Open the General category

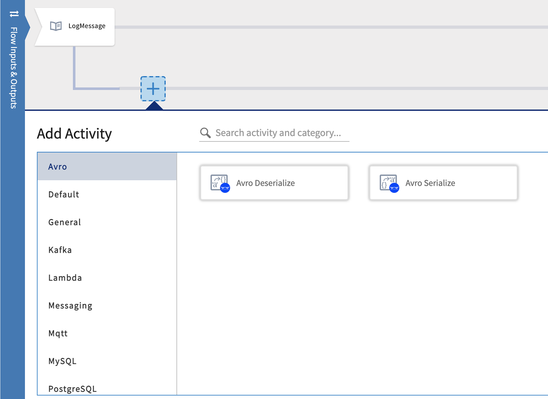(64, 222)
